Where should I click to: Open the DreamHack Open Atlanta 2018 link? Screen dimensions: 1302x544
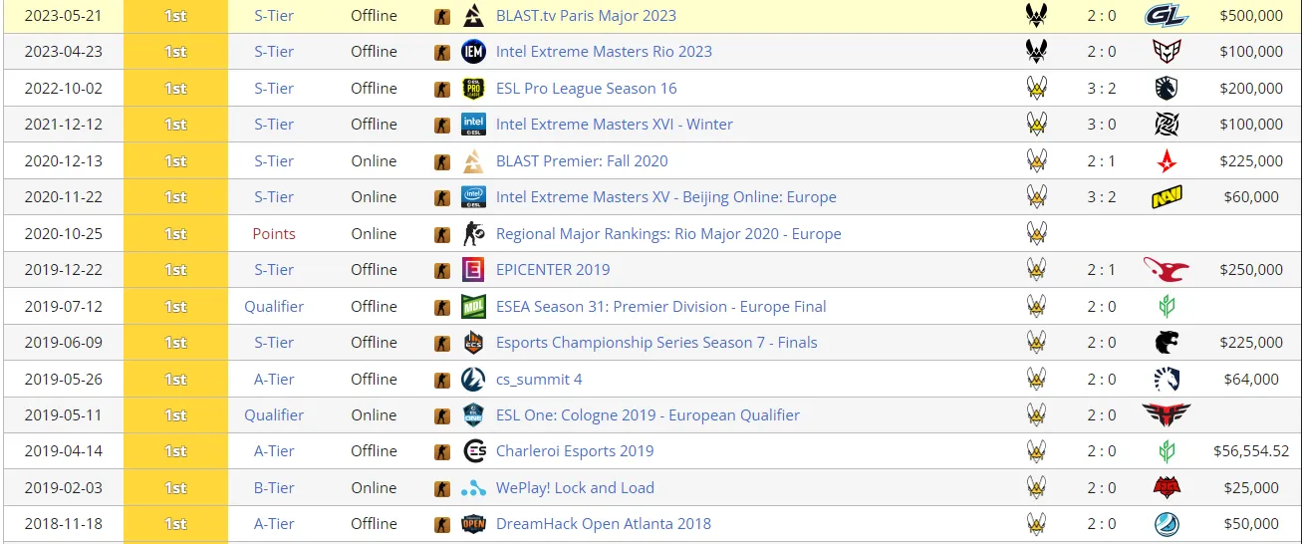click(x=604, y=524)
